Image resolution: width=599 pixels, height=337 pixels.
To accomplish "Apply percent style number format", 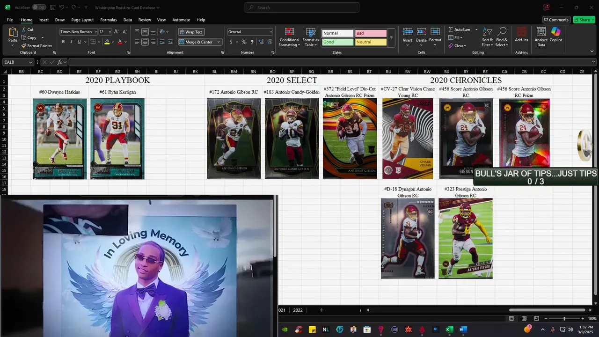I will tap(243, 42).
